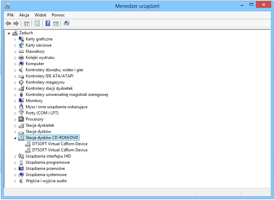
Task: Click the Kolejki wydruku printer icon
Action: tap(21, 58)
